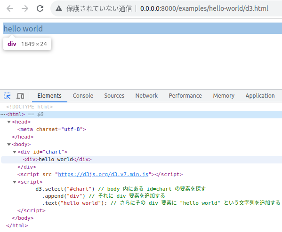The width and height of the screenshot is (282, 232).
Task: Collapse the head element triangle
Action: (9, 122)
